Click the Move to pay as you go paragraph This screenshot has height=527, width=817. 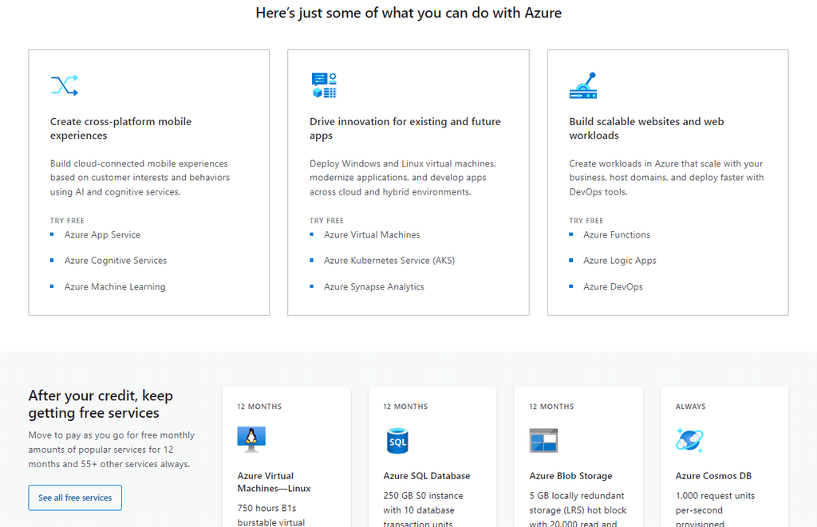(111, 450)
